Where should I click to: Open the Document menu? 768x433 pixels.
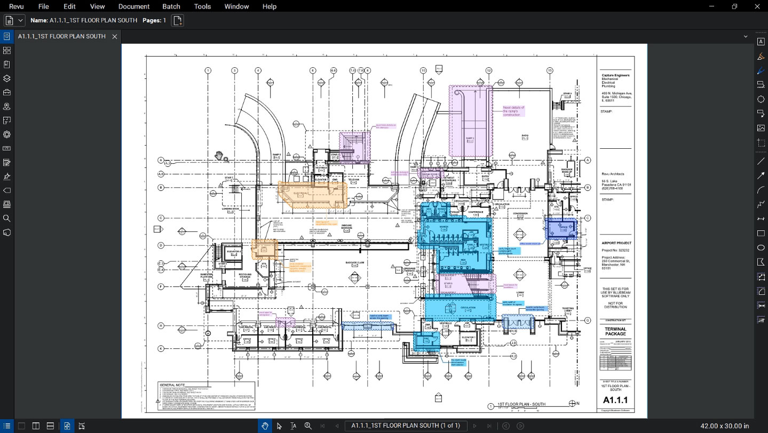click(x=134, y=6)
